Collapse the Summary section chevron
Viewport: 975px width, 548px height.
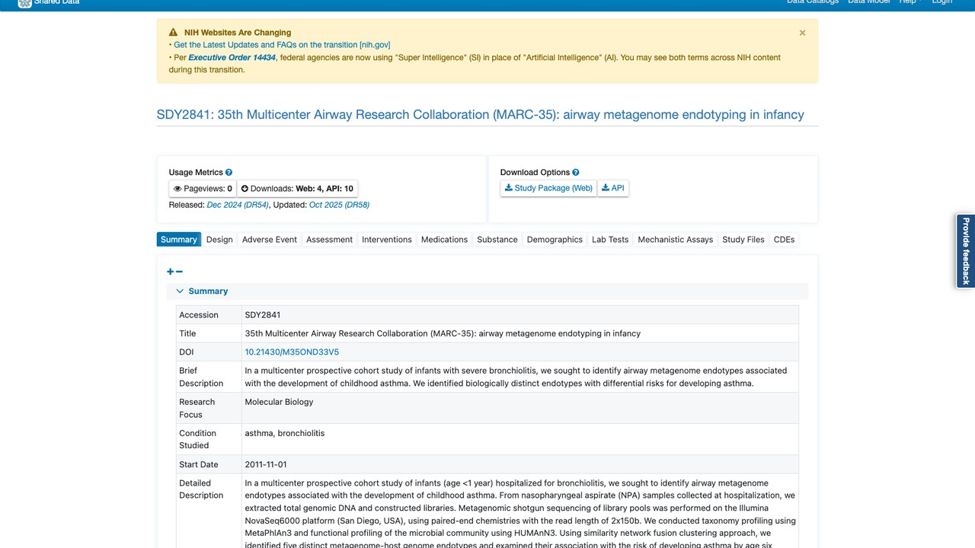181,291
